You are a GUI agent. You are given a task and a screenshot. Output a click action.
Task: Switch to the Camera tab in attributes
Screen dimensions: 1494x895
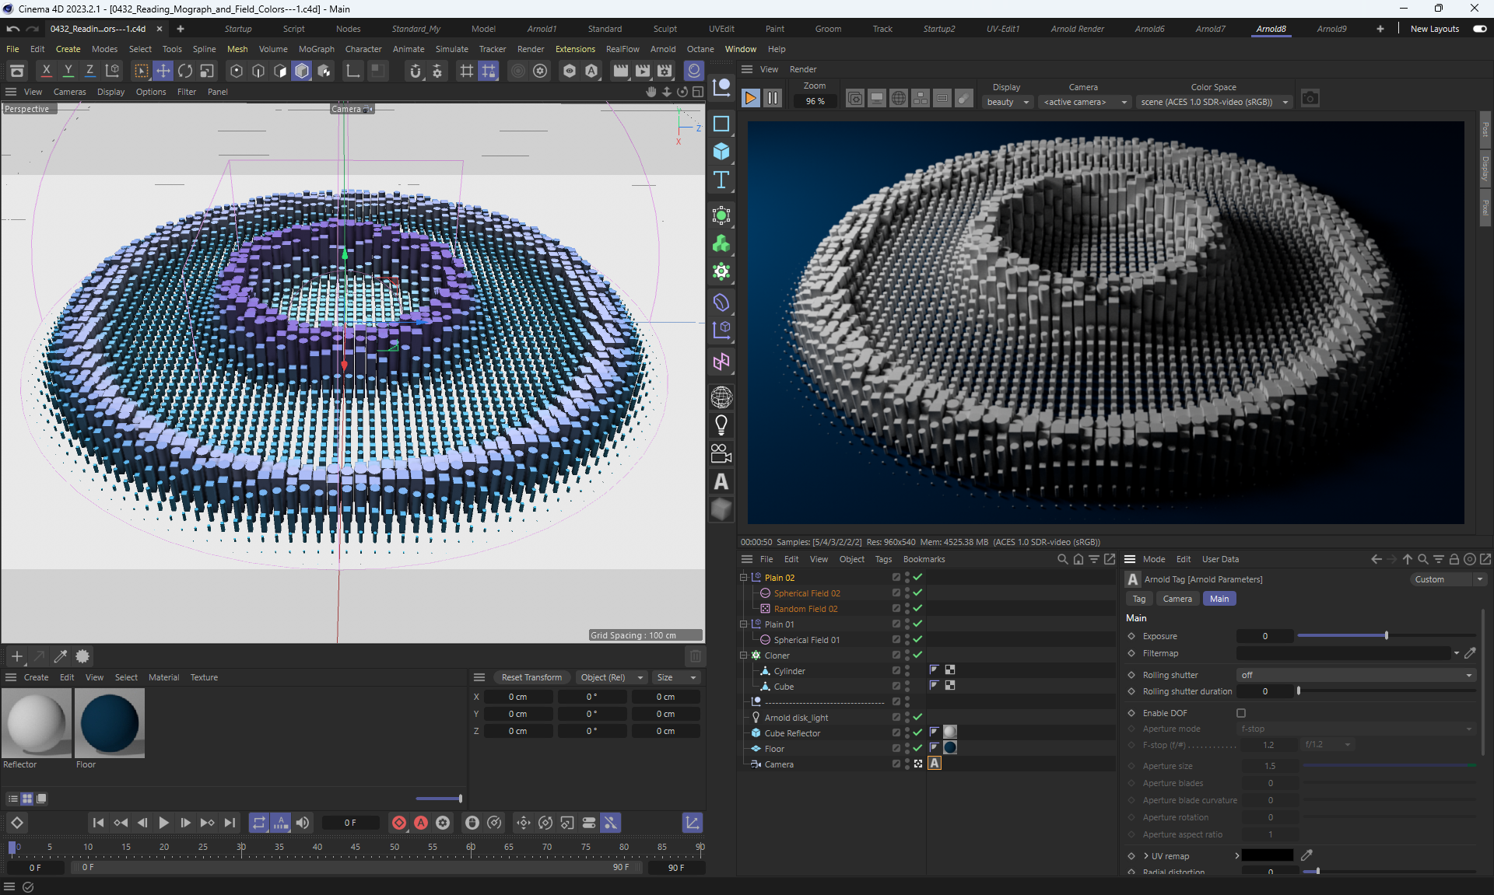(1177, 599)
